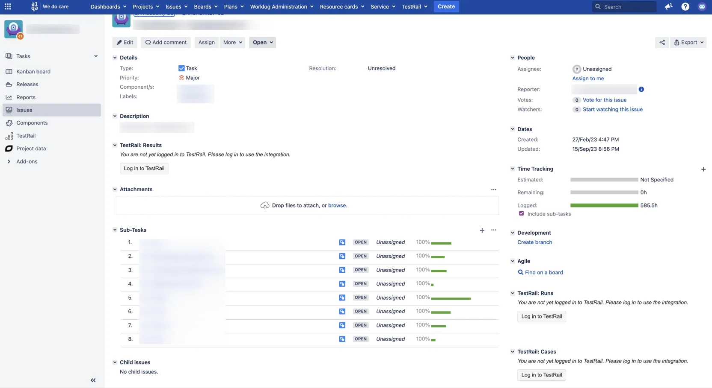Click the plus icon in Time Tracking
Screen dimensions: 712x388
point(703,169)
